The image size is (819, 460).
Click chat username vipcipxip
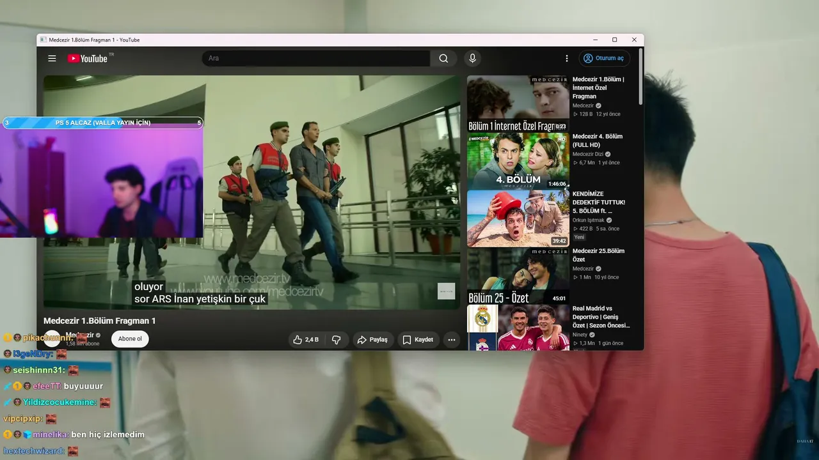point(22,419)
